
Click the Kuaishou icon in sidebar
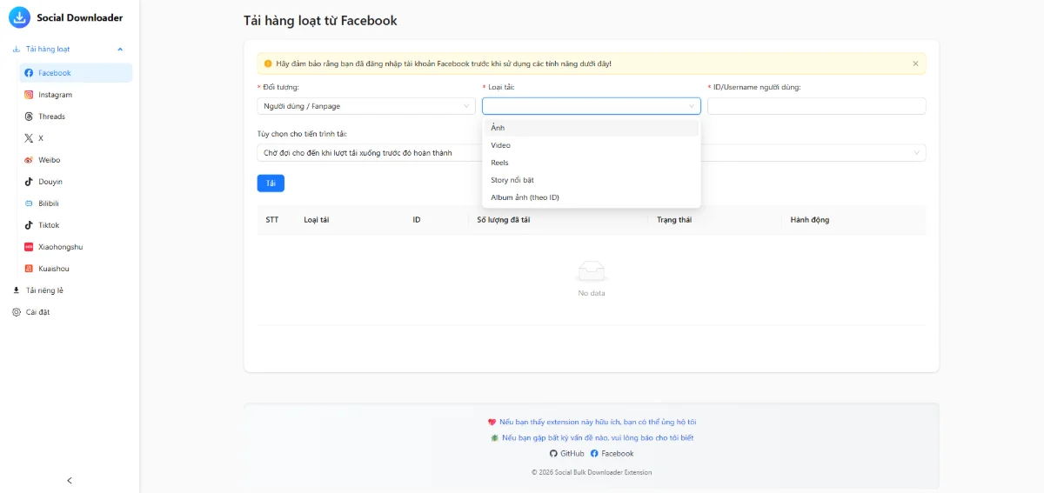(29, 269)
